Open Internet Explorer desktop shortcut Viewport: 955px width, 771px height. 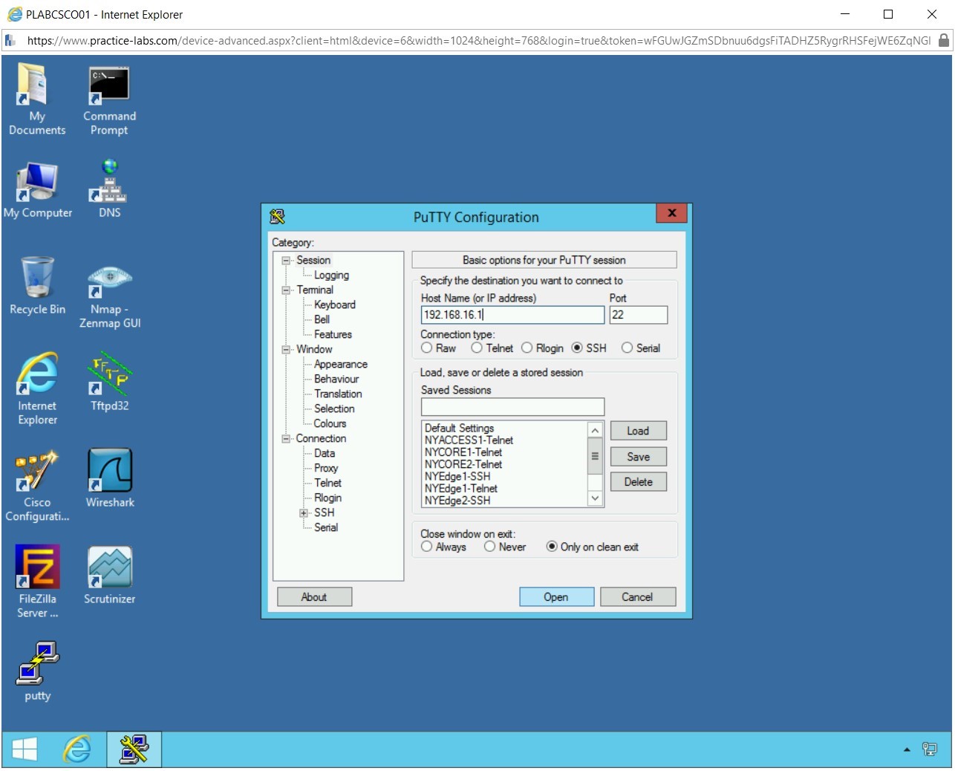pos(37,388)
